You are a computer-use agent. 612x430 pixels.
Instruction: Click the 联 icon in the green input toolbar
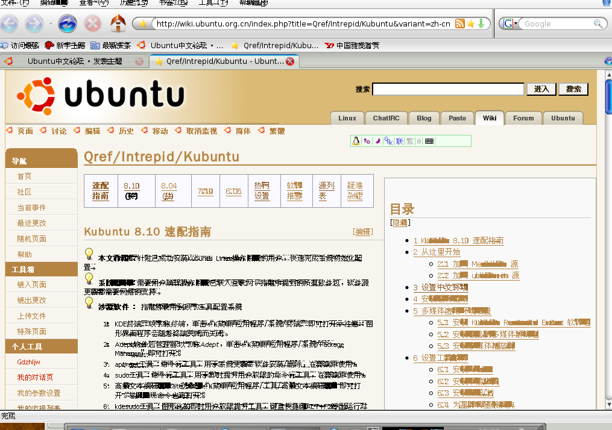[399, 141]
